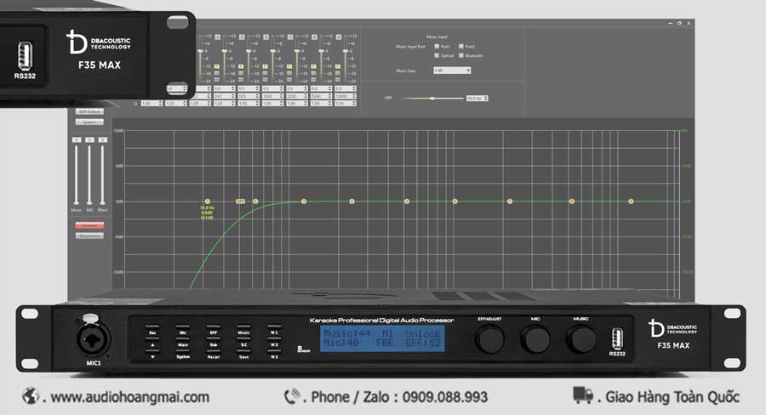Click the delivery truck icon in the footer
Image resolution: width=766 pixels, height=415 pixels.
(x=582, y=395)
